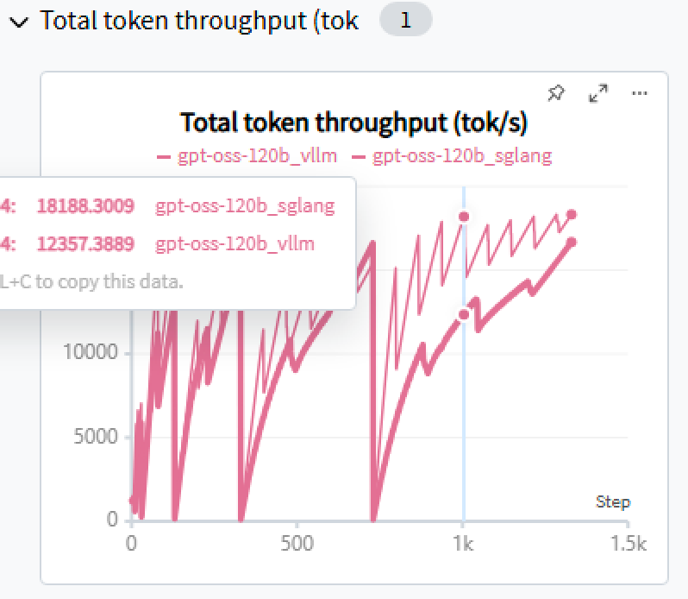688x599 pixels.
Task: Click the chart title Total token throughput (tok/s)
Action: (x=353, y=123)
